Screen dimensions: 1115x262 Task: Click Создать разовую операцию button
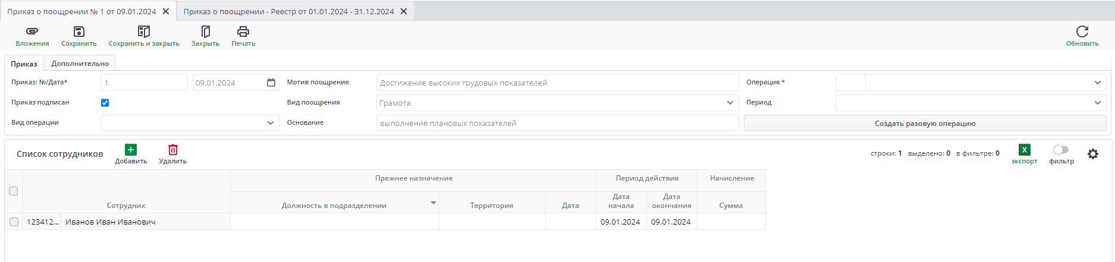tap(925, 124)
